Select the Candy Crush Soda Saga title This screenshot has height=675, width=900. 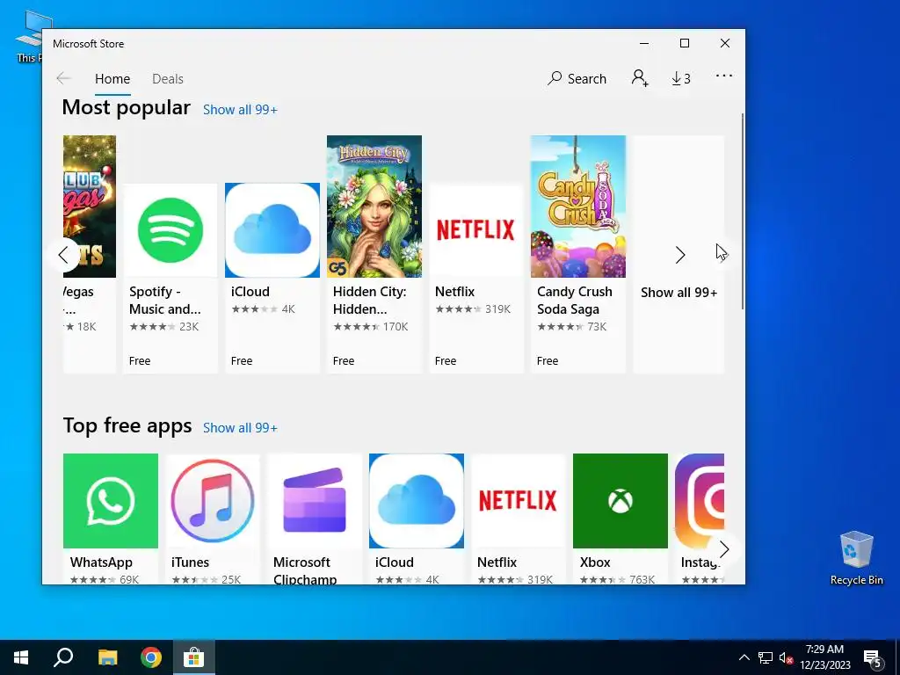pos(575,301)
